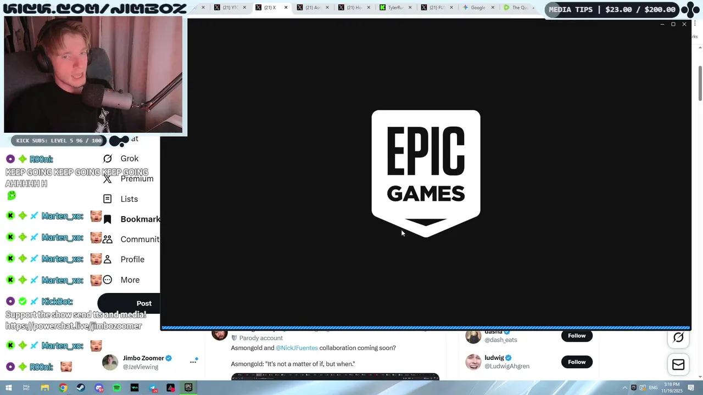
Task: Click the ENG language indicator
Action: 653,388
